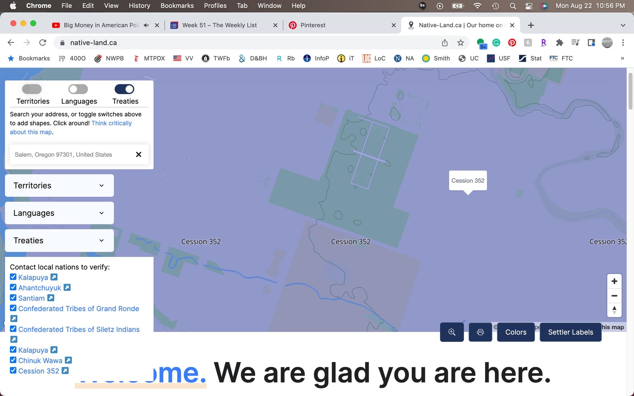This screenshot has width=634, height=396.
Task: Uncheck the Ahantchuyuk checkbox
Action: click(x=13, y=287)
